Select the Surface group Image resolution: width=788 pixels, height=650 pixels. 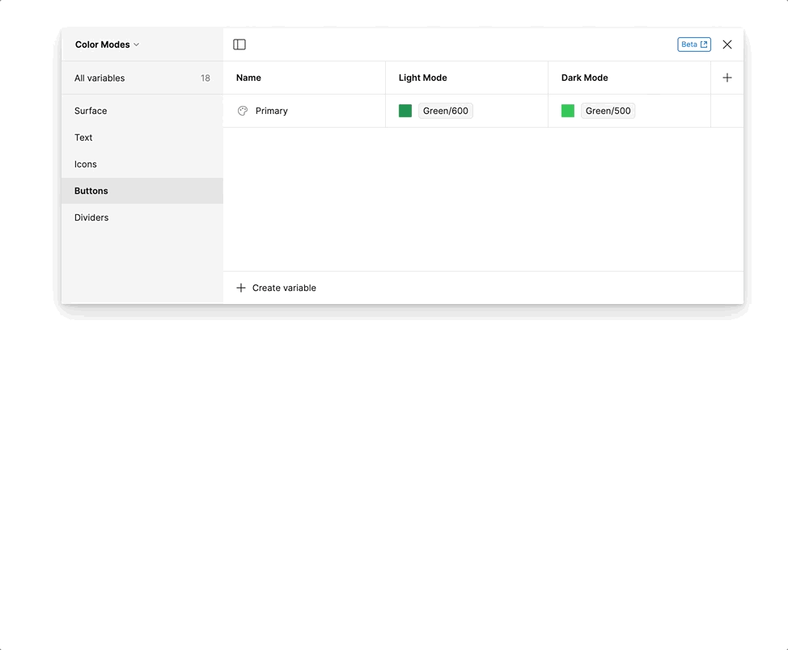(91, 111)
